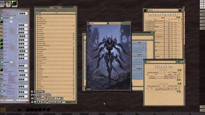
Task: Open help for the calendar window
Action: [152, 32]
